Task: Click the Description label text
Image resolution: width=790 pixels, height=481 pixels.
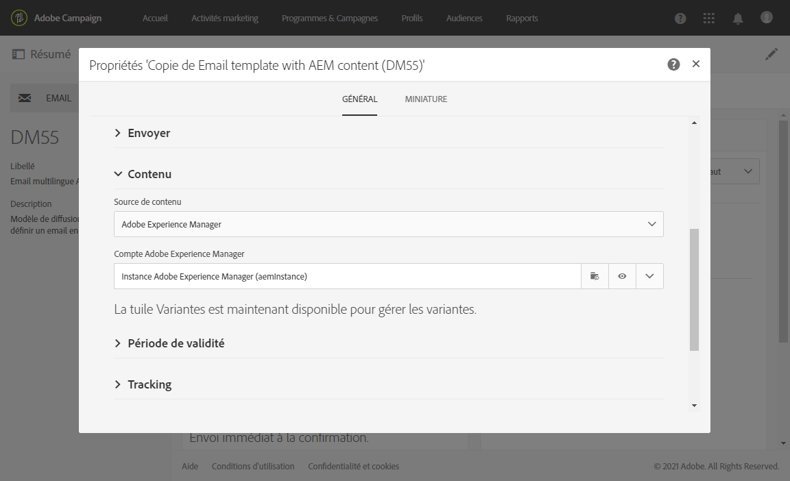Action: [x=32, y=203]
